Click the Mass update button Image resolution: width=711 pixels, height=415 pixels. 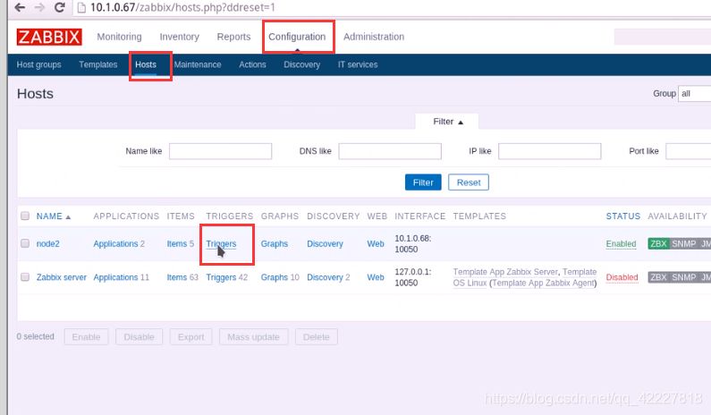pyautogui.click(x=253, y=337)
